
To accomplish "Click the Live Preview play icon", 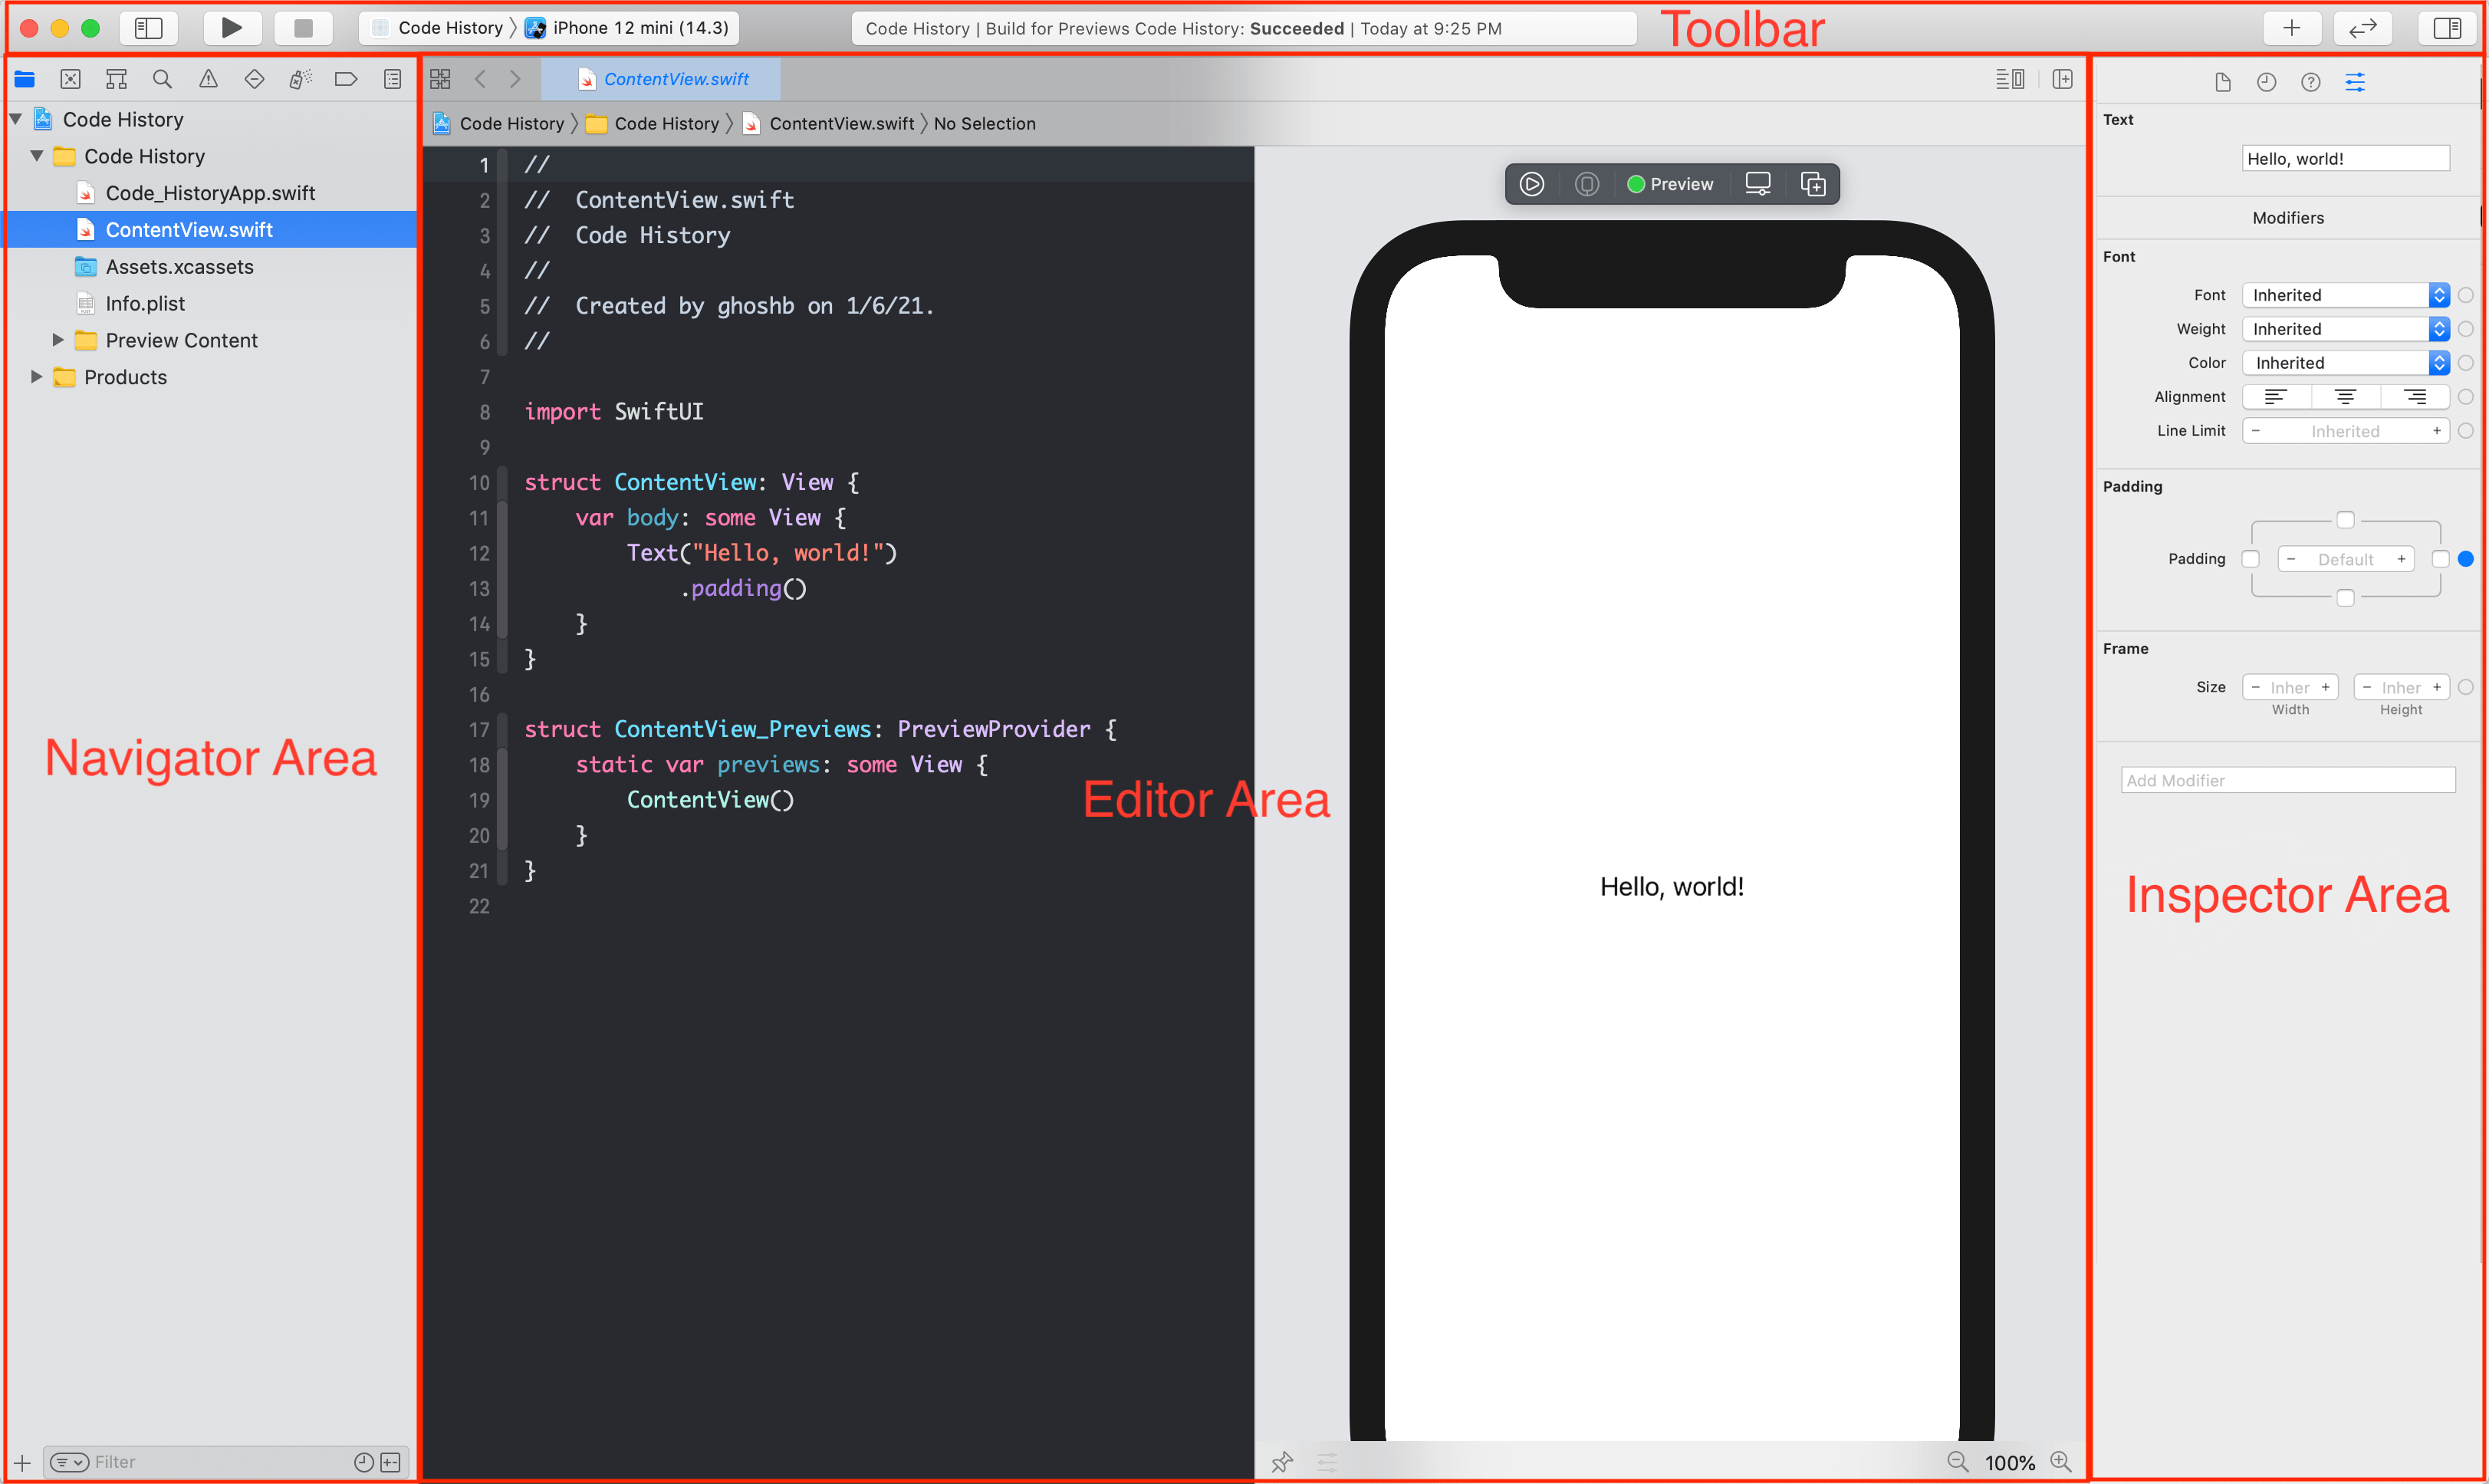I will coord(1531,184).
